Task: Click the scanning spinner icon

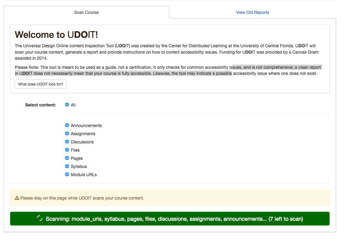Action: click(x=40, y=218)
